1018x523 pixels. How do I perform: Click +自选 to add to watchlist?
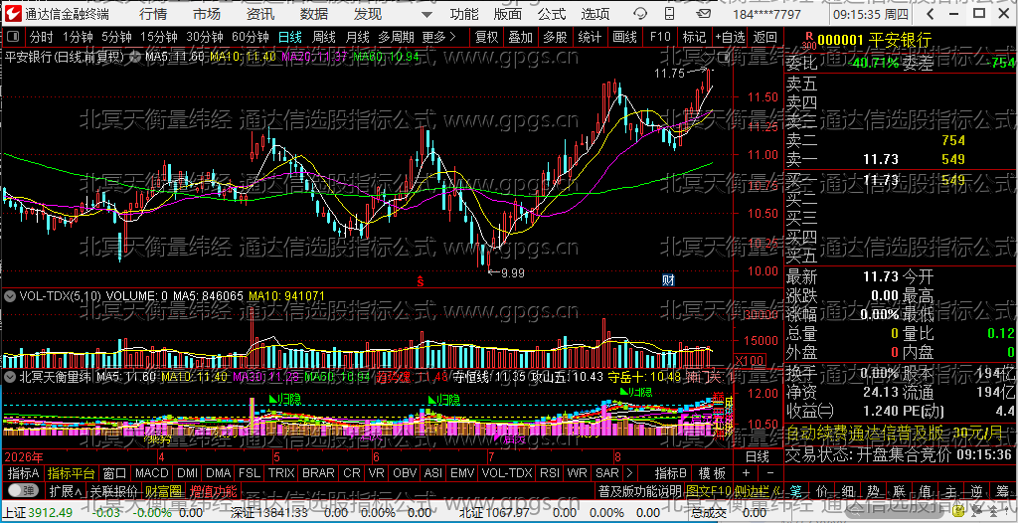tap(730, 37)
